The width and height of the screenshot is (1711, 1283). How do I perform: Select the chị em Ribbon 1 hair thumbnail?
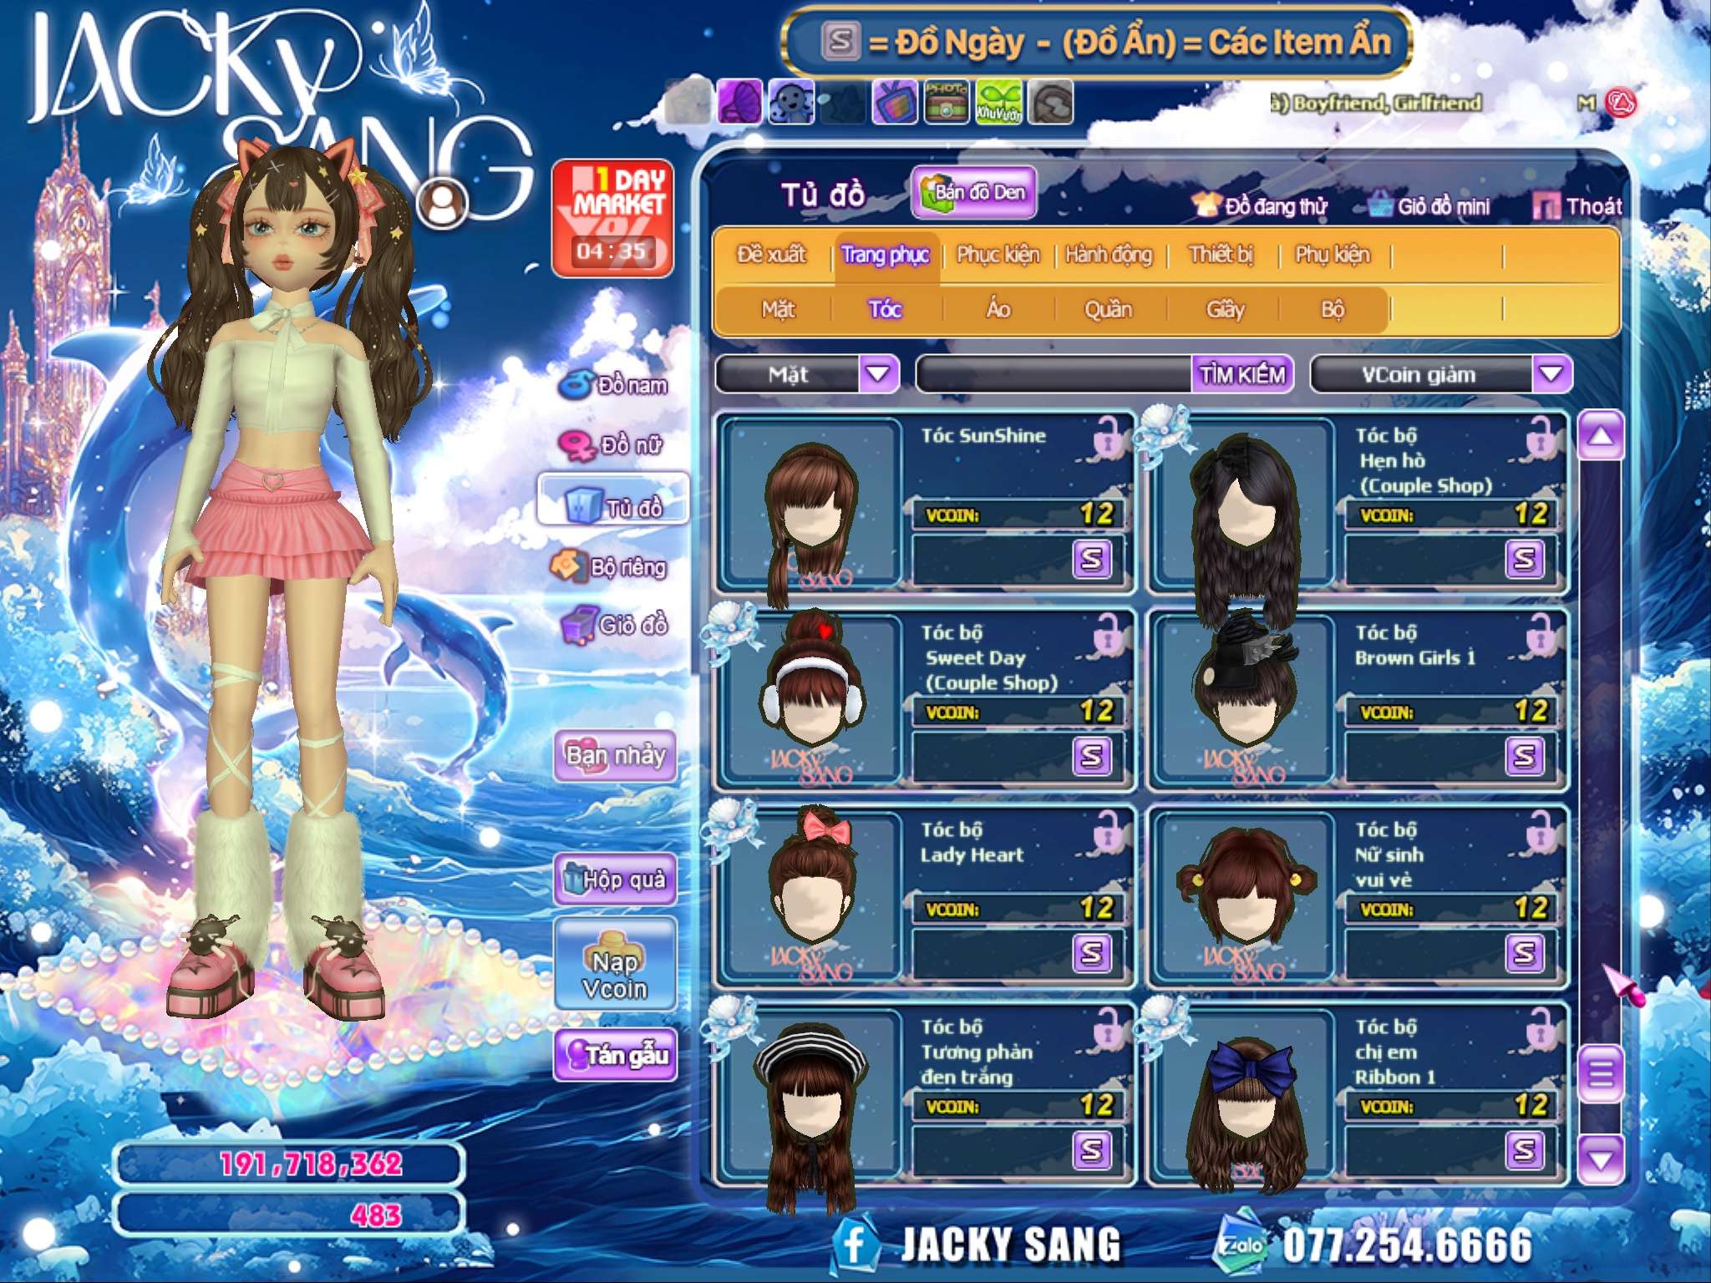1245,1096
